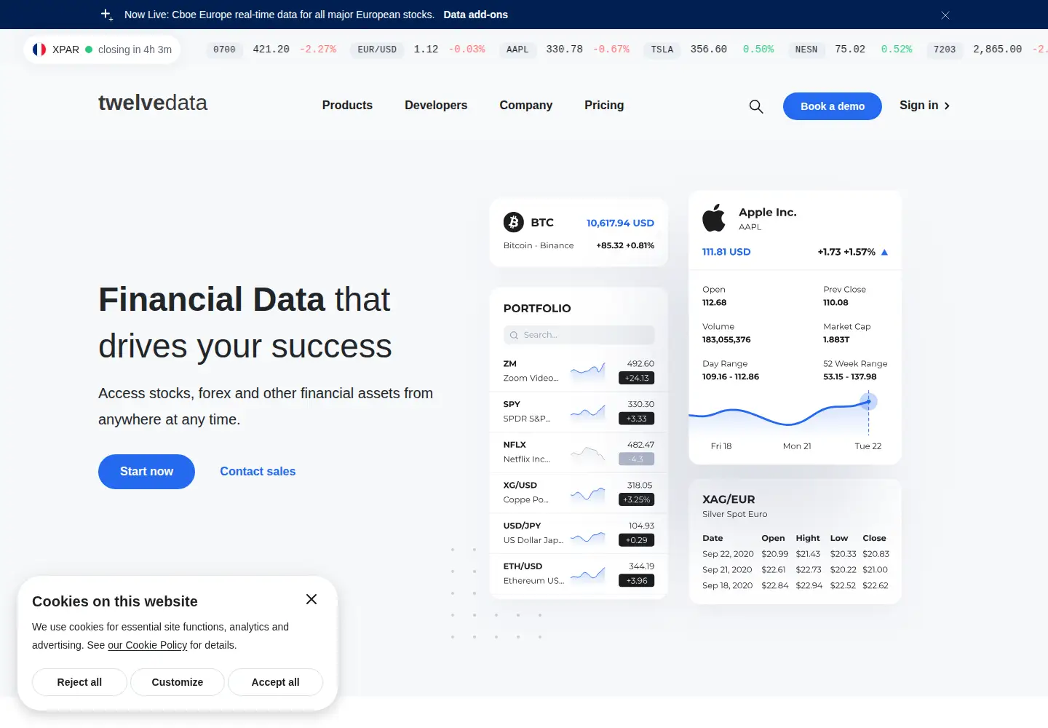Select the SPY portfolio row
This screenshot has height=728, width=1048.
coord(579,411)
